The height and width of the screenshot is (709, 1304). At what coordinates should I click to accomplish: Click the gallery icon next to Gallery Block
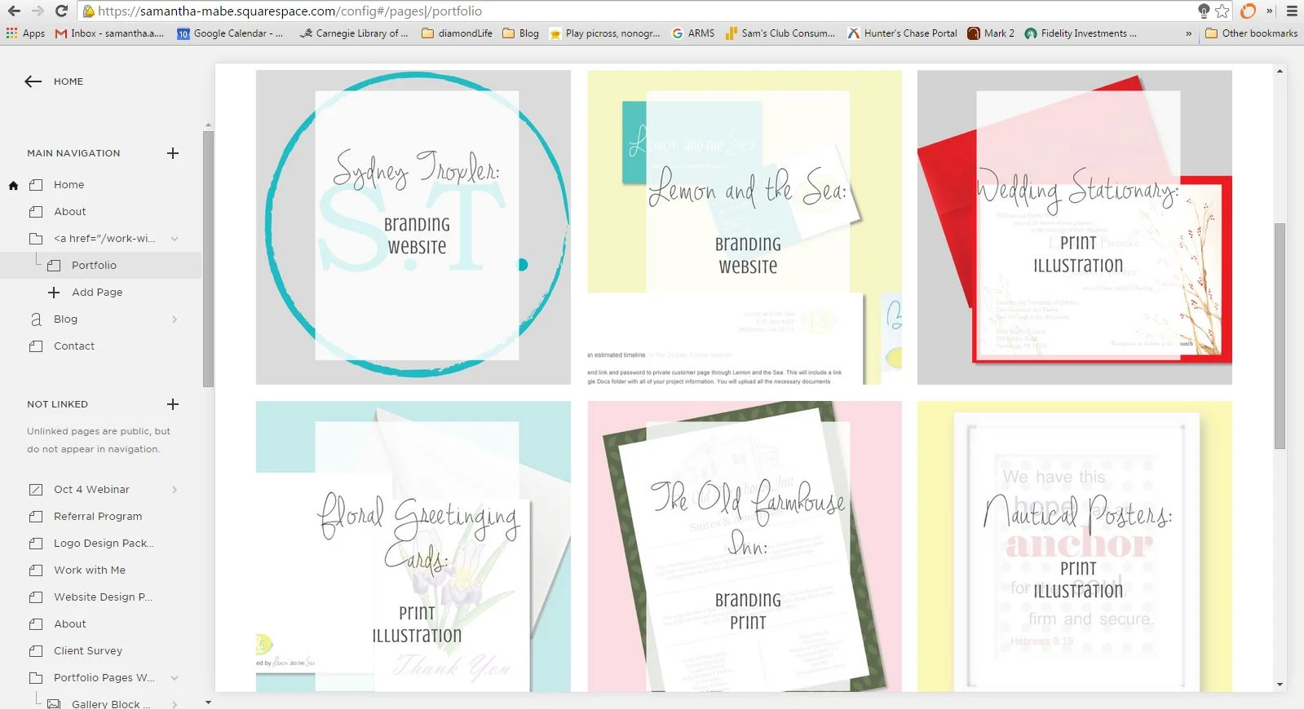pyautogui.click(x=54, y=704)
